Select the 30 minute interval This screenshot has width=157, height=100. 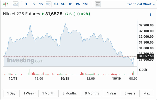tap(49, 4)
